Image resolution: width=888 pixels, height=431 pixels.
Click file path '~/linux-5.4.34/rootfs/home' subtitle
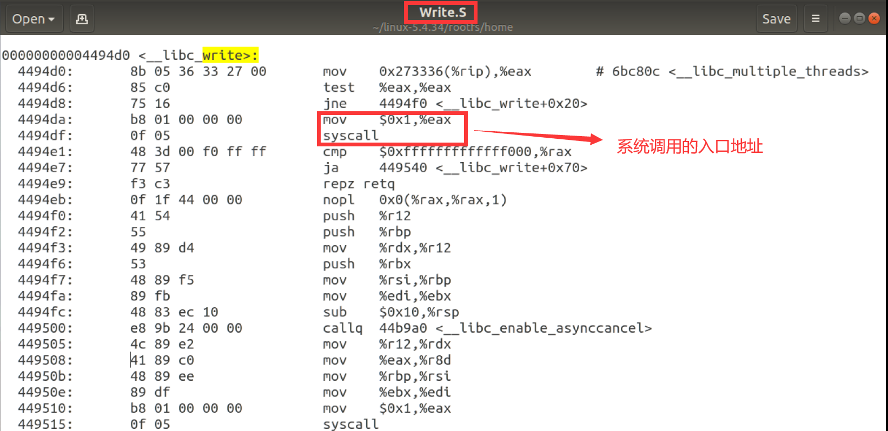442,27
